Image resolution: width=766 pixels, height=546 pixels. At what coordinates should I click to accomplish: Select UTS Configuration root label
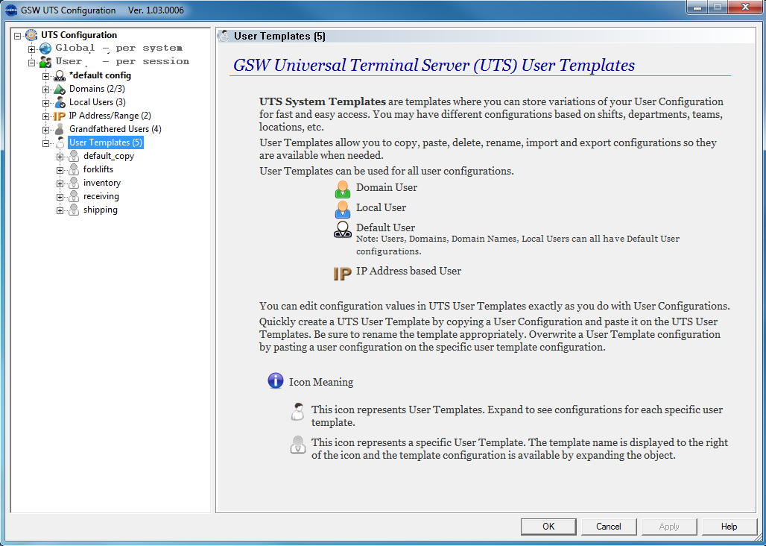(79, 35)
